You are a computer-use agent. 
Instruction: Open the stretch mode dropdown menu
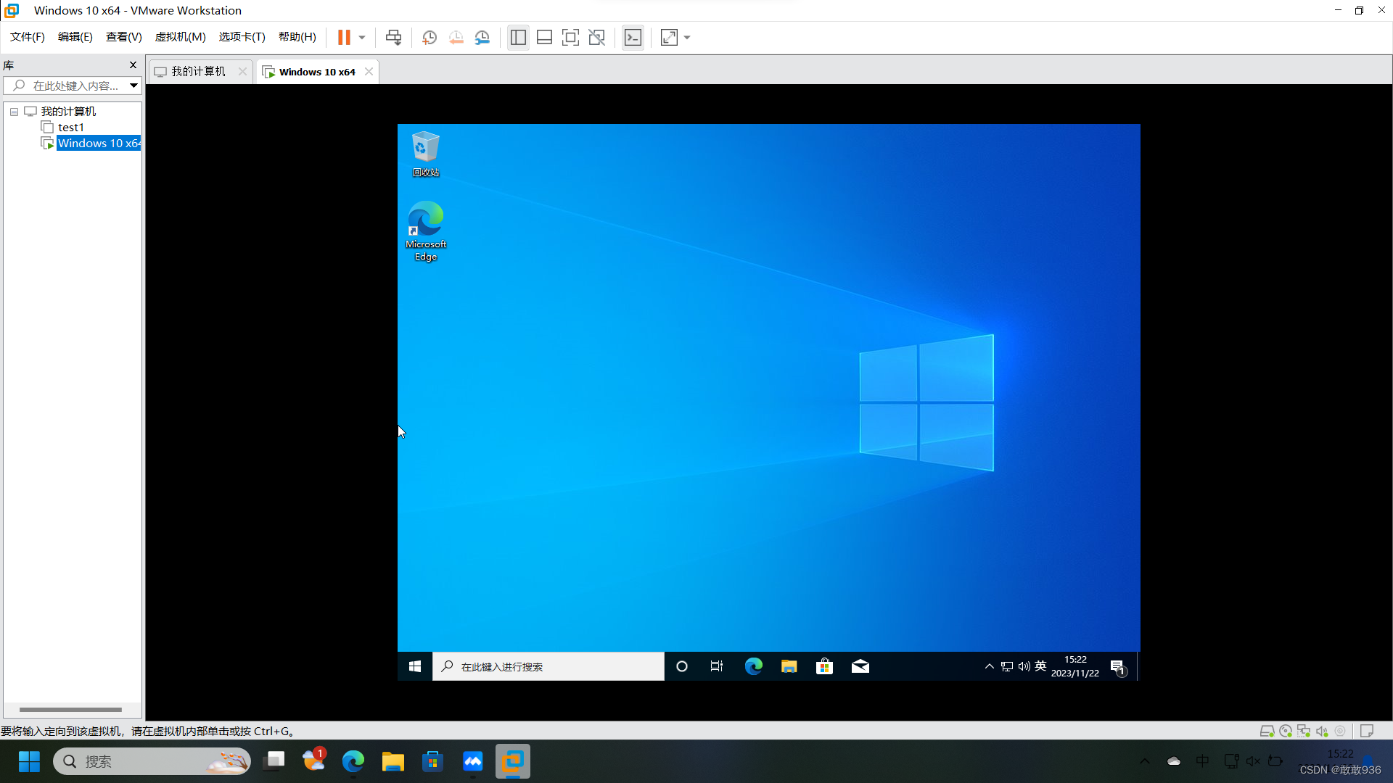(x=686, y=37)
